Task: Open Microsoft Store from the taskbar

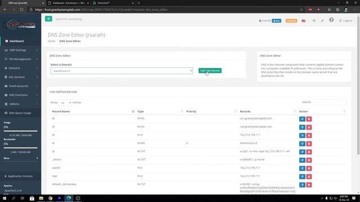Action: point(32,198)
